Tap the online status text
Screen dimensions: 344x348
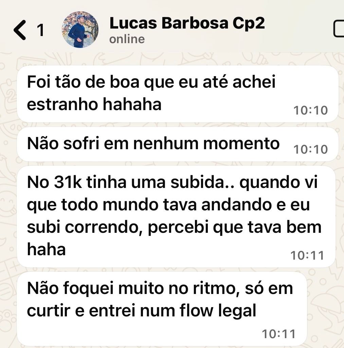pos(127,39)
